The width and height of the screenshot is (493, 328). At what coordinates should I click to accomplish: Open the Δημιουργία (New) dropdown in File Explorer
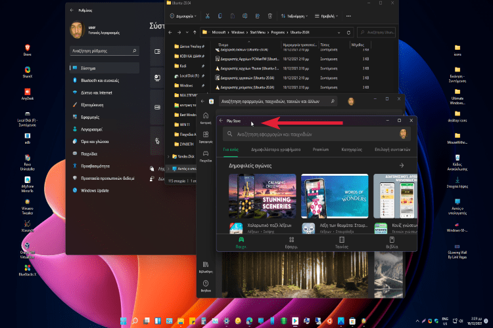[x=183, y=16]
